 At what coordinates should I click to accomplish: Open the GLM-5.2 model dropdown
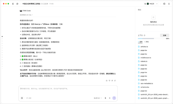click(98, 98)
